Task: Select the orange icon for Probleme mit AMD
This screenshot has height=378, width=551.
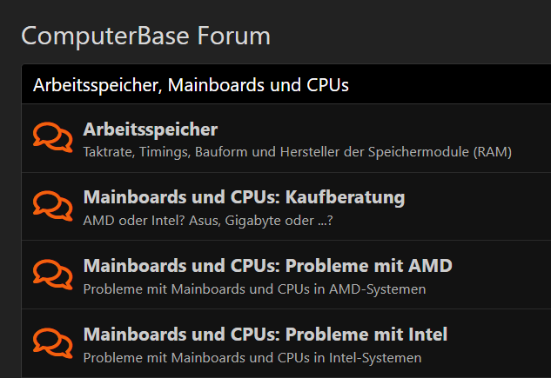Action: tap(52, 274)
